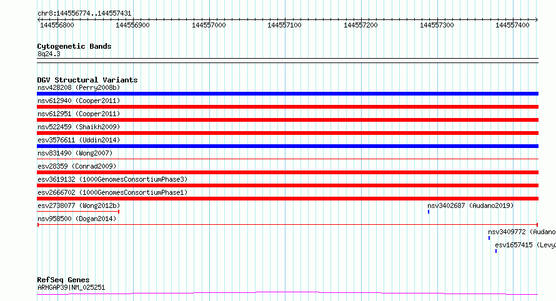
Task: Open the nsv612951 (Cooper2011) variant label
Action: point(79,114)
